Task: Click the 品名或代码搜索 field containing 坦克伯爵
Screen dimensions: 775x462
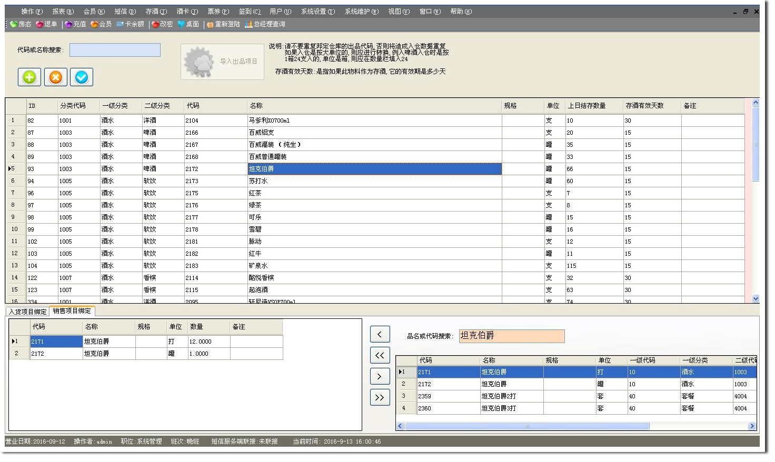Action: click(511, 336)
